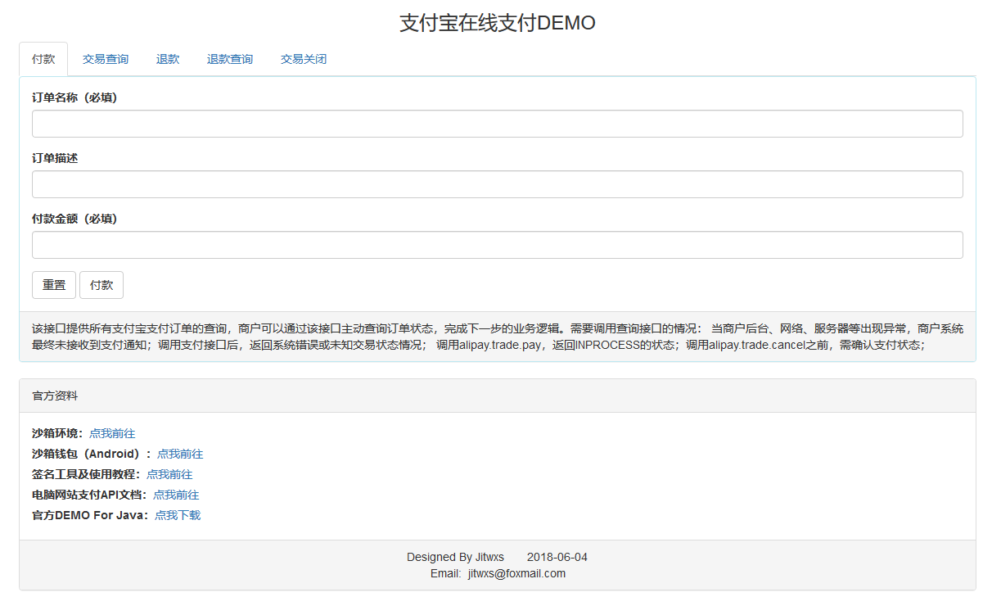
Task: Click the 订单描述 input field
Action: pos(497,184)
